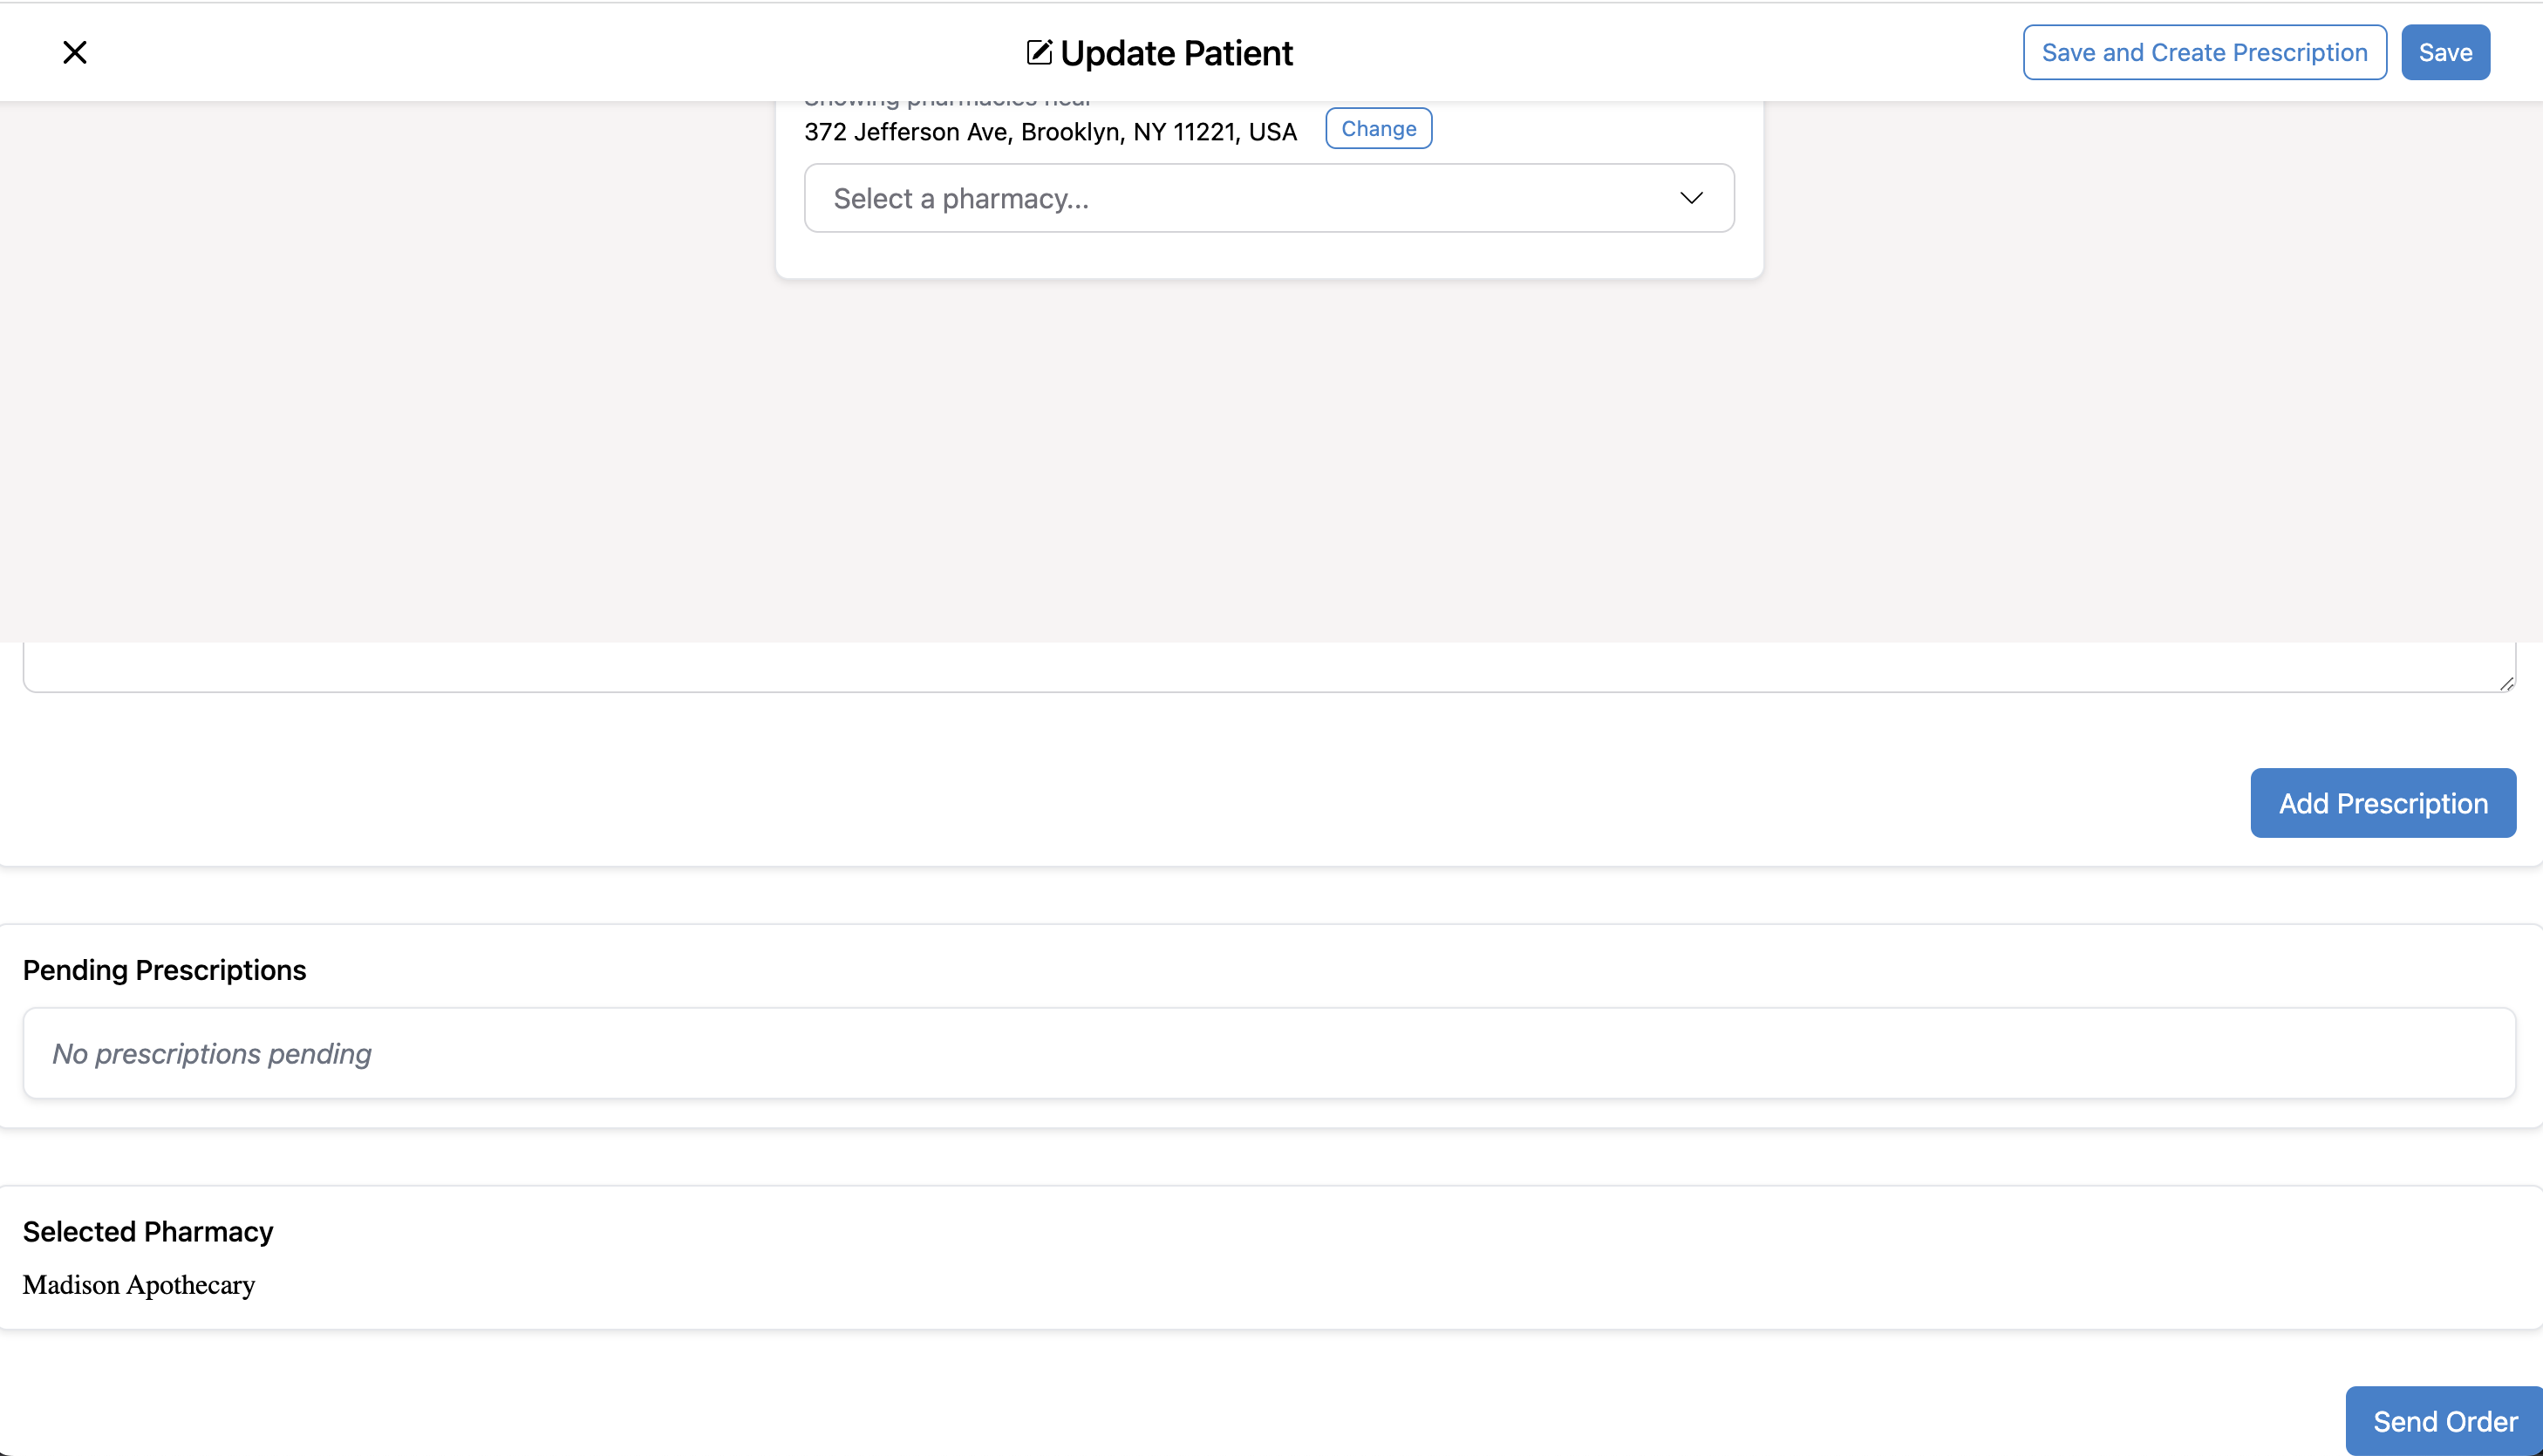Click Save and Create Prescription
Image resolution: width=2543 pixels, height=1456 pixels.
2204,52
